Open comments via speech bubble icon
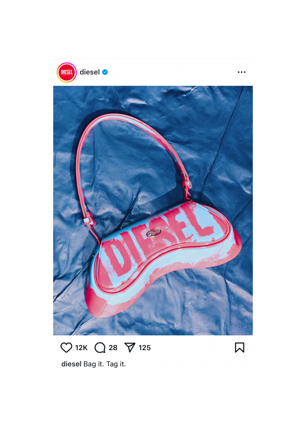 (x=100, y=348)
